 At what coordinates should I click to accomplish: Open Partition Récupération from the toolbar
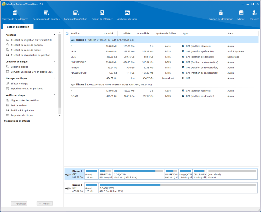coord(76,15)
